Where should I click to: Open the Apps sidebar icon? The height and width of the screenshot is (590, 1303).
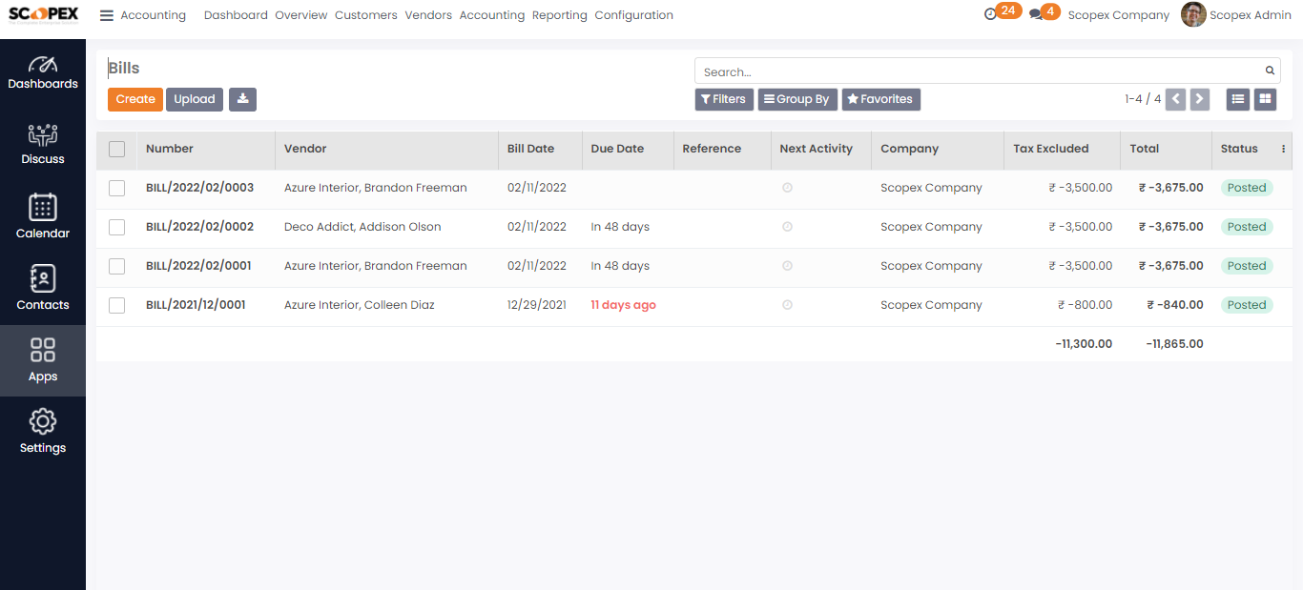click(43, 360)
